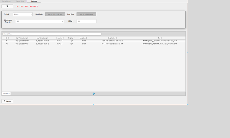Click the filter funnel icon button
Screen dimensions: 230x138
7,6
